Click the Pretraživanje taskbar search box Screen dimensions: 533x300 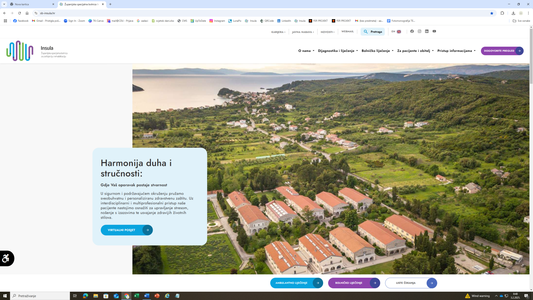point(40,296)
